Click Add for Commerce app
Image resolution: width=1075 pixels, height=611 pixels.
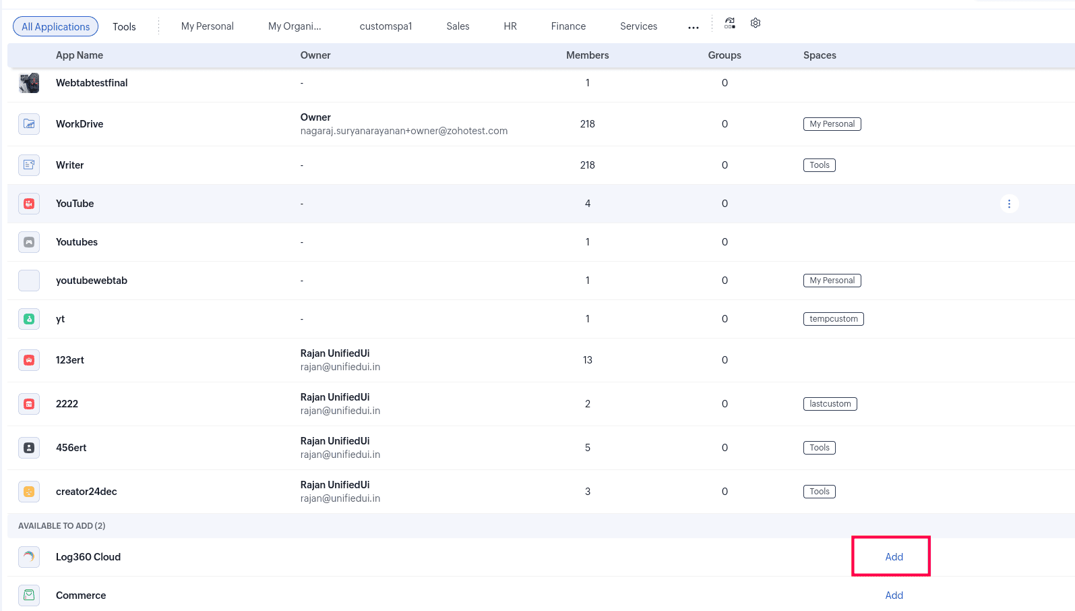(894, 595)
